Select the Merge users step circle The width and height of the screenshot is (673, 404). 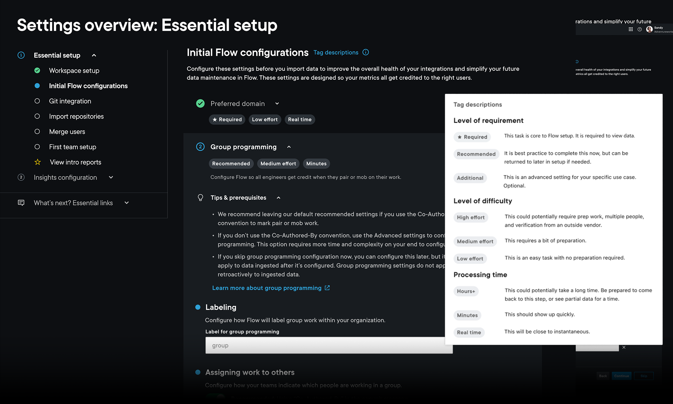(x=37, y=132)
